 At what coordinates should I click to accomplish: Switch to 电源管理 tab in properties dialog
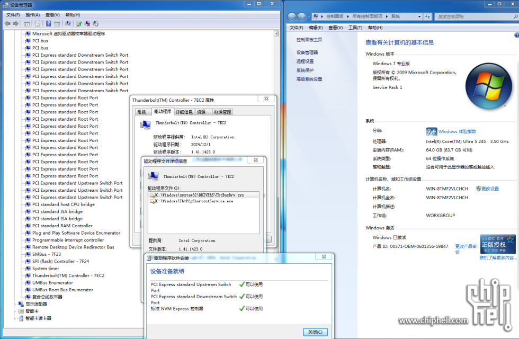click(222, 112)
